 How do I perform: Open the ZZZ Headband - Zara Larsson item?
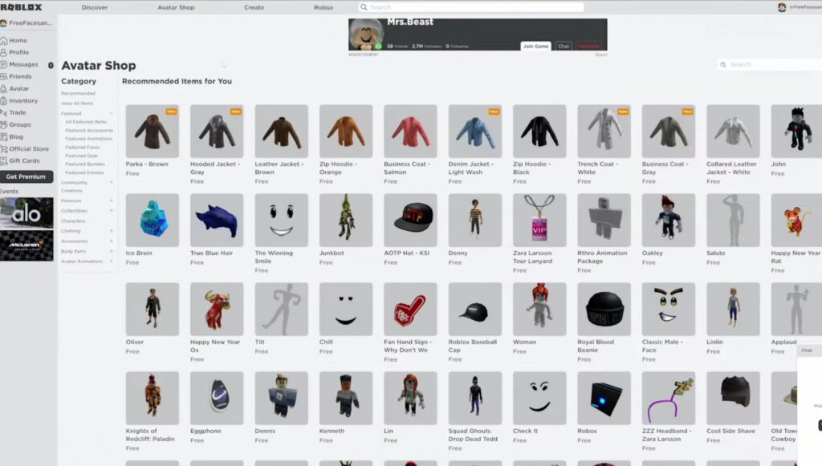coord(669,399)
